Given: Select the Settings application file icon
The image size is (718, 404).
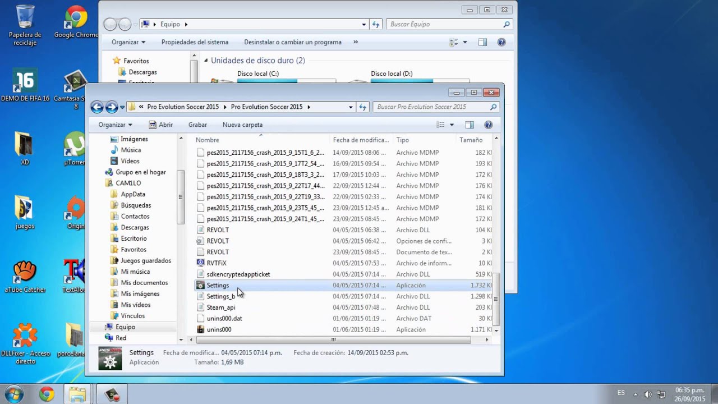Looking at the screenshot, I should (x=200, y=285).
